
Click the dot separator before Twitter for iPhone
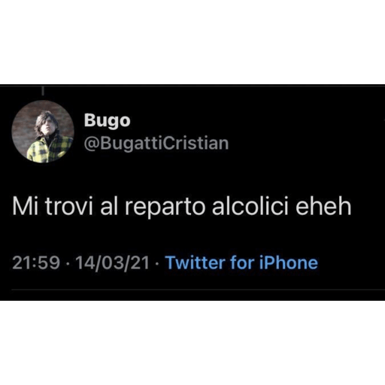[157, 263]
